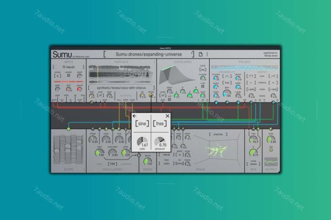
Task: Click the rand button in Pulses shapes
Action: tap(273, 89)
